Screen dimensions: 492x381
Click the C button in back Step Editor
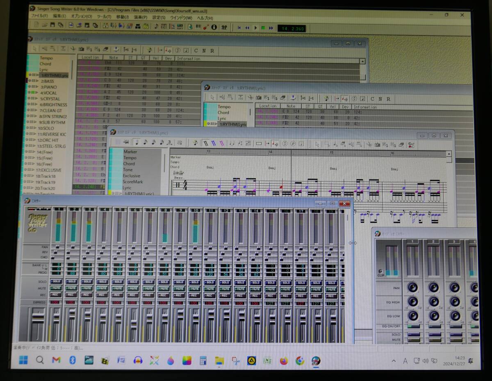[196, 51]
